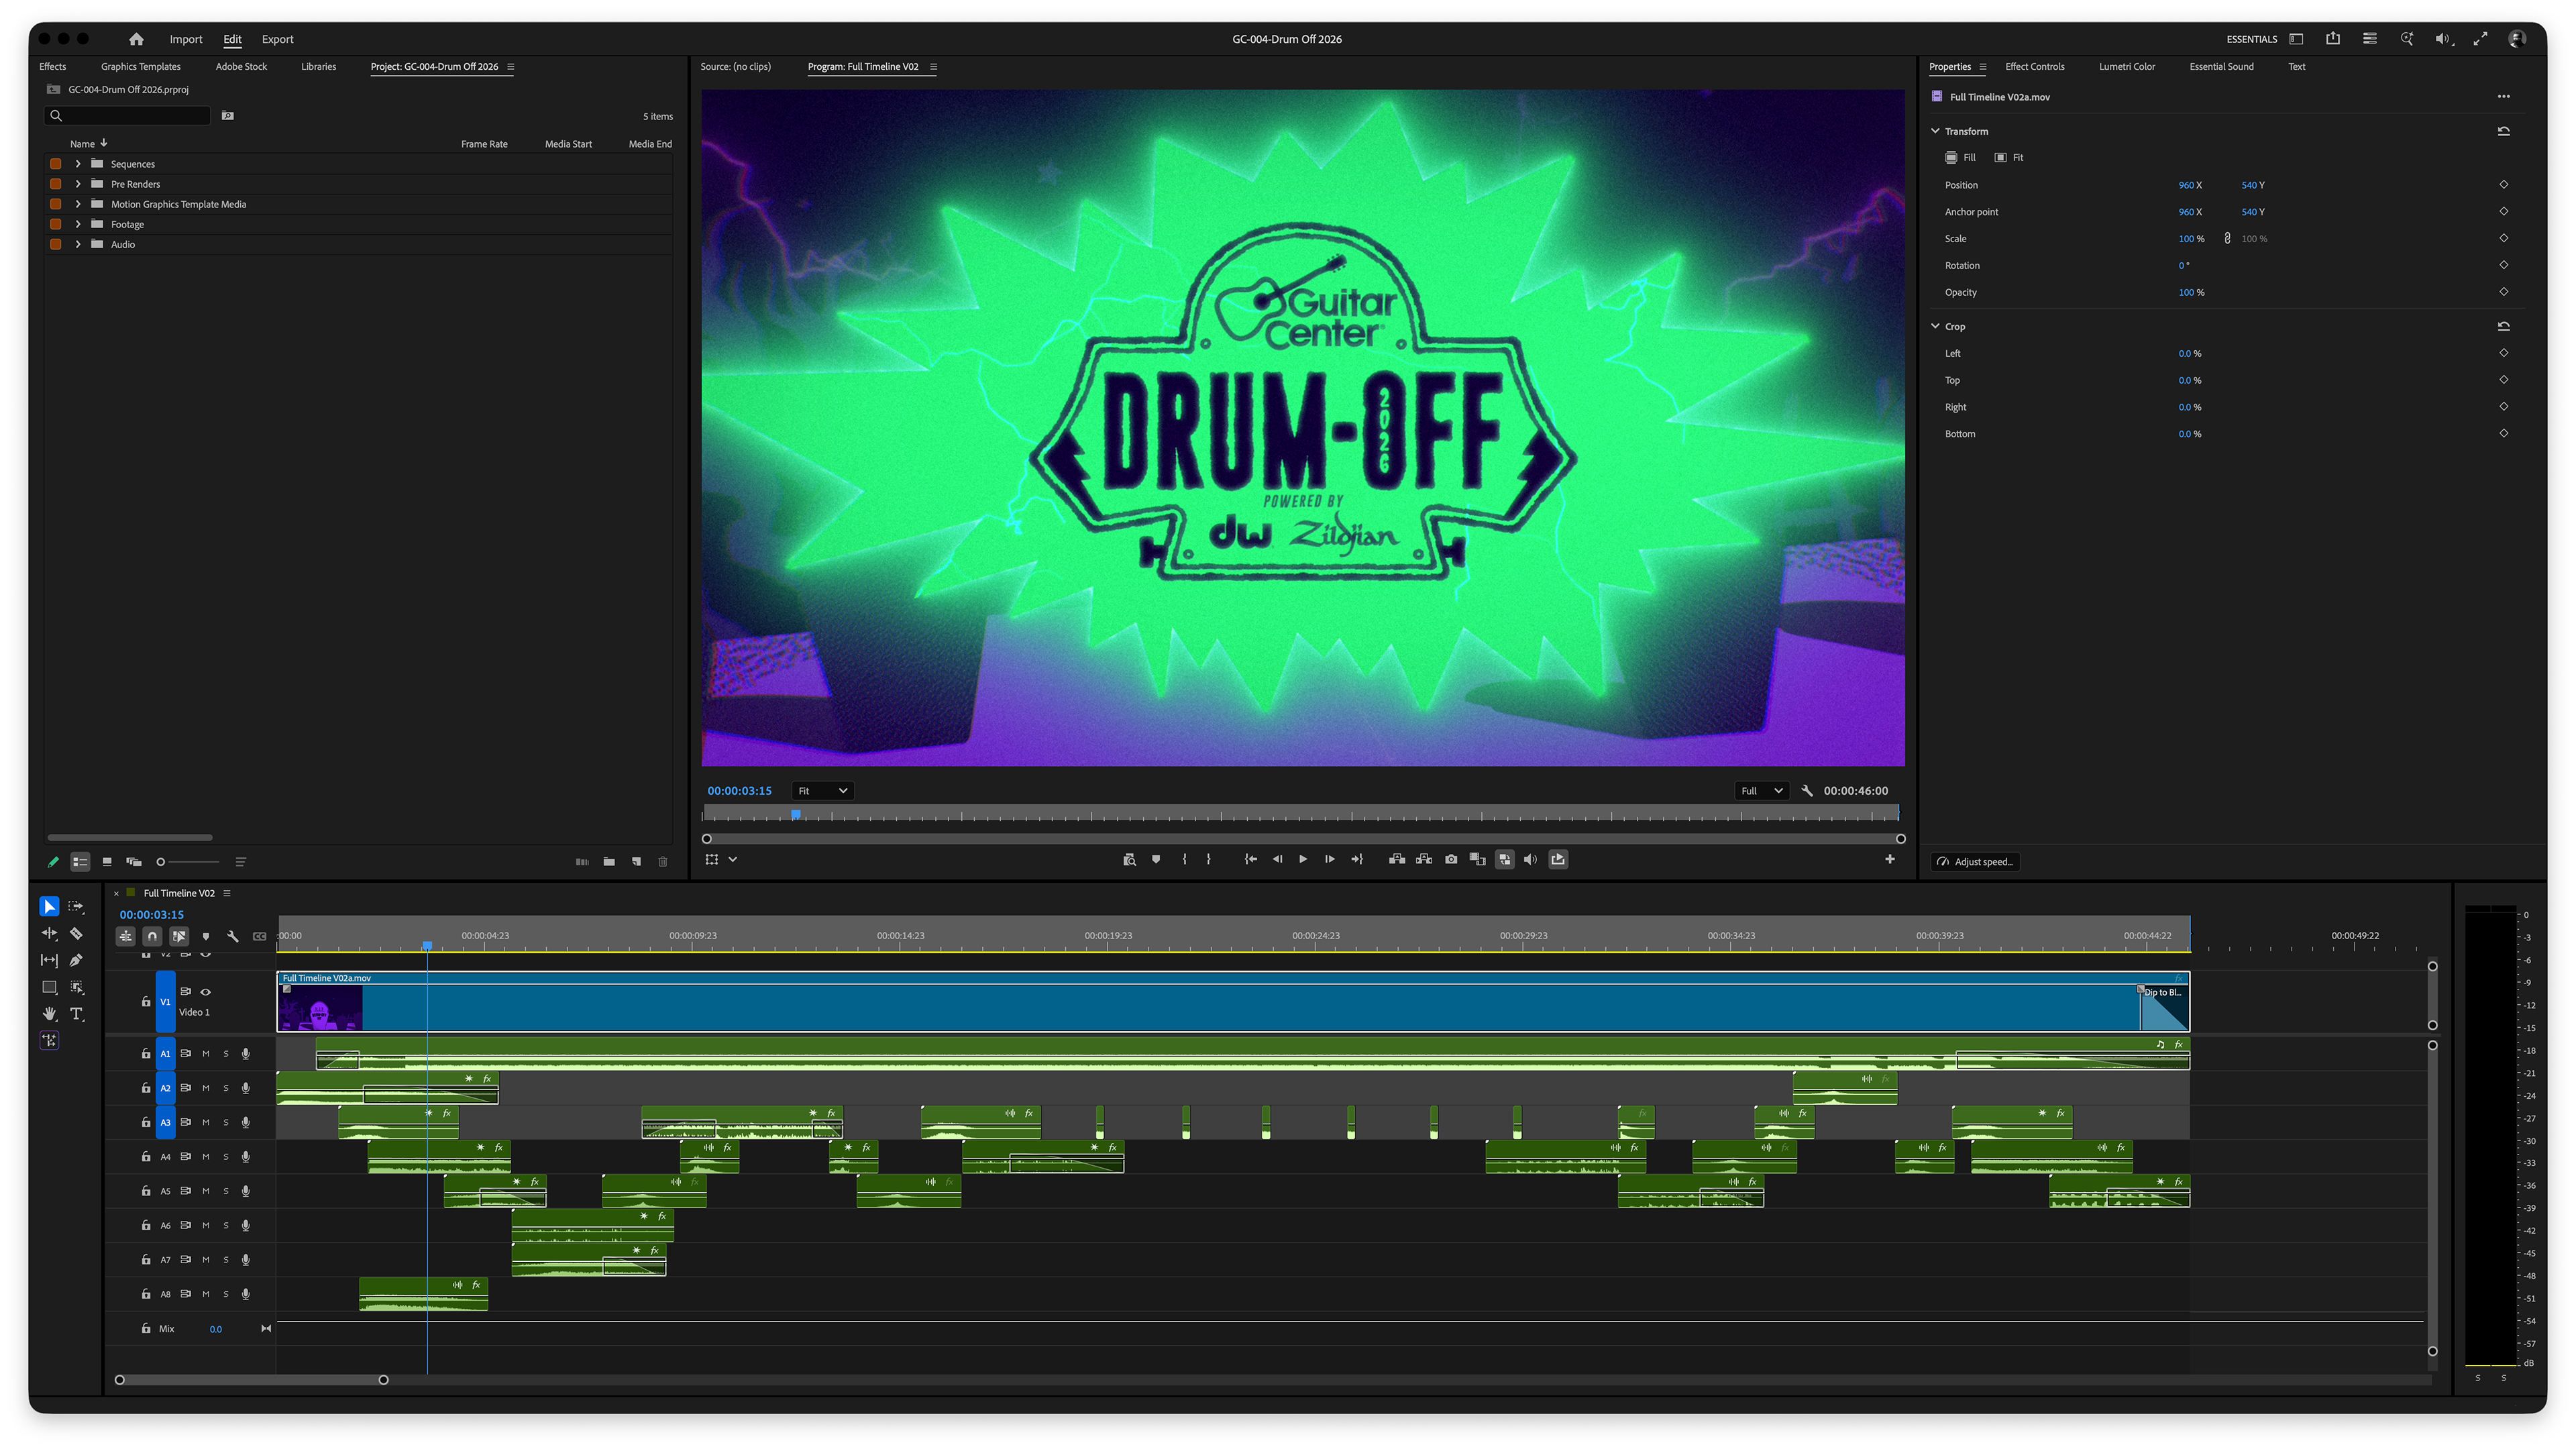This screenshot has height=1449, width=2576.
Task: Select the Rectangle tool
Action: 49,987
